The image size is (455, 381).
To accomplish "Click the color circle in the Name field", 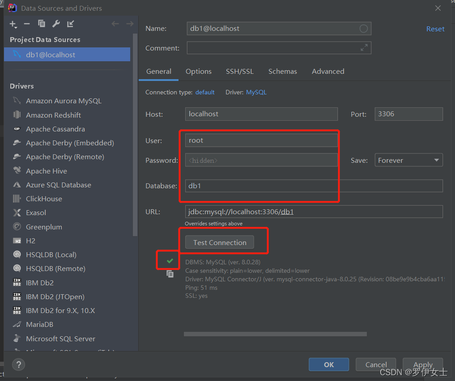I will [x=364, y=29].
